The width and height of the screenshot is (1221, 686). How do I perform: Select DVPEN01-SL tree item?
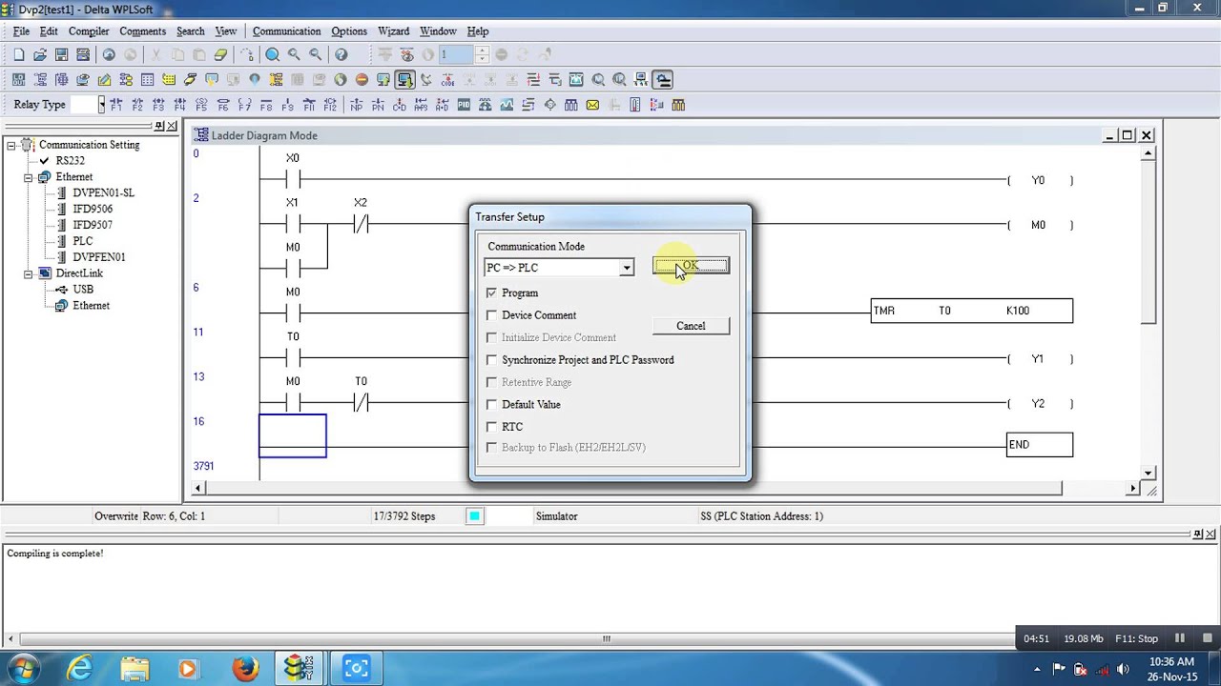pyautogui.click(x=103, y=192)
